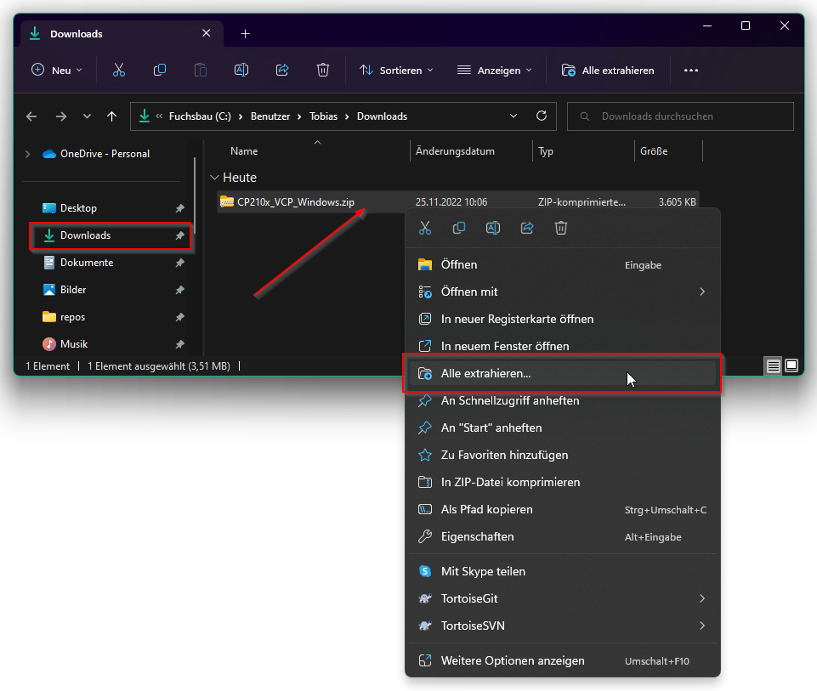Select Mit Skype teilen

coord(563,571)
